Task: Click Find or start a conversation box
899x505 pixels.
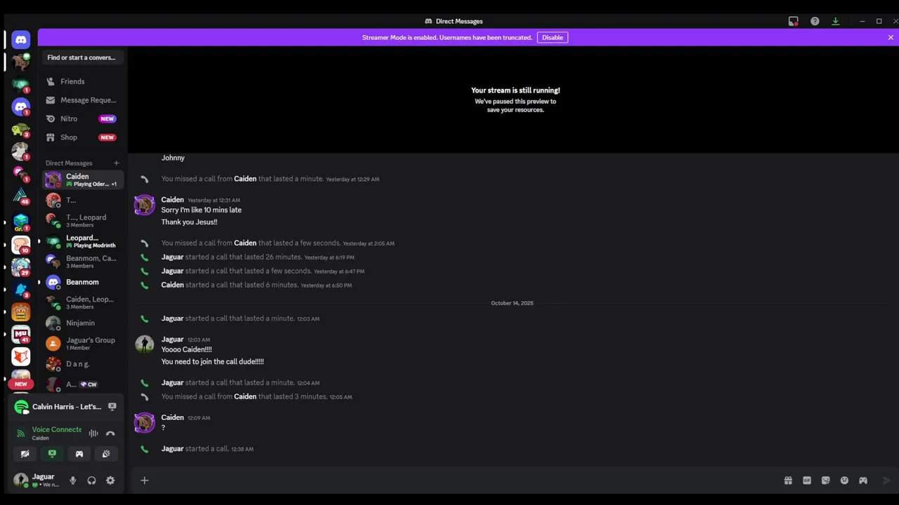Action: (x=81, y=58)
